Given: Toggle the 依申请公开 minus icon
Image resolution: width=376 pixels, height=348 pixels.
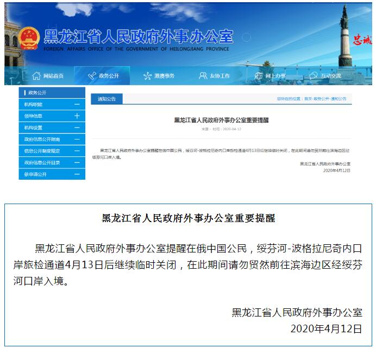Looking at the screenshot, I should pyautogui.click(x=77, y=174).
